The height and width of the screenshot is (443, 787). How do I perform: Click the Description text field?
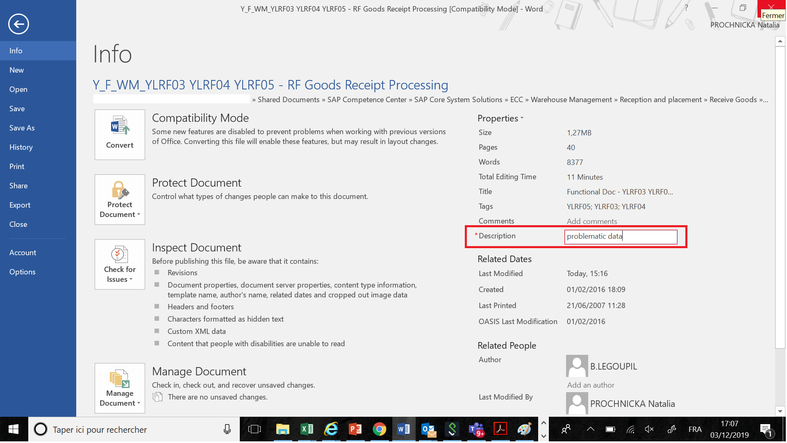tap(621, 236)
